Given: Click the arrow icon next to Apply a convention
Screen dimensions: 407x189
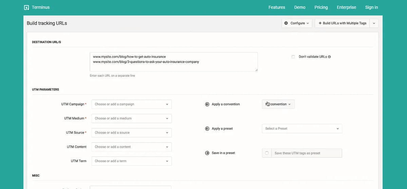Looking at the screenshot, I should (207, 104).
